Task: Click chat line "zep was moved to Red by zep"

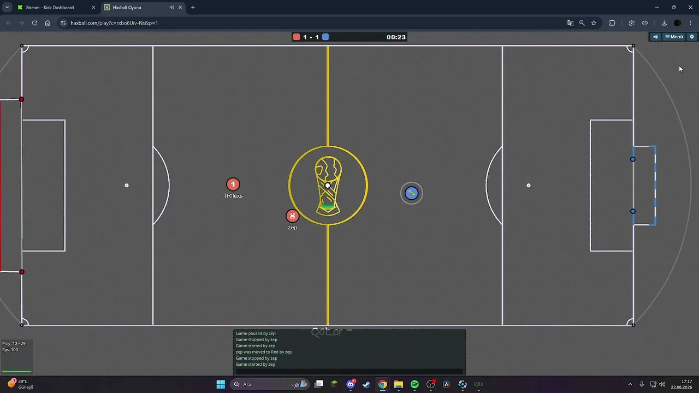Action: (x=264, y=352)
